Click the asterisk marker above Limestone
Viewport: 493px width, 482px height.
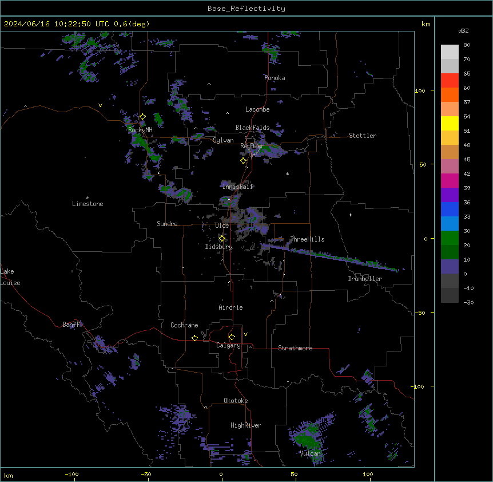pyautogui.click(x=88, y=198)
